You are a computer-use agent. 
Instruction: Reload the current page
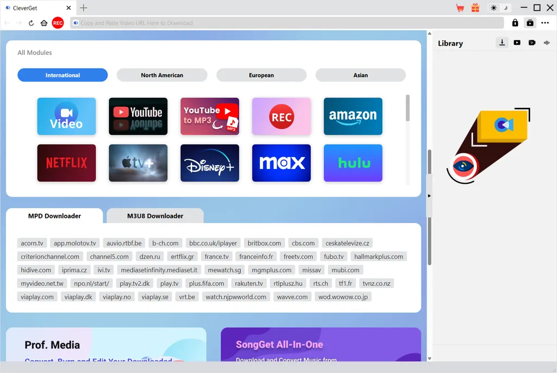31,23
